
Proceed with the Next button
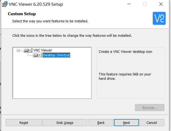point(126,123)
